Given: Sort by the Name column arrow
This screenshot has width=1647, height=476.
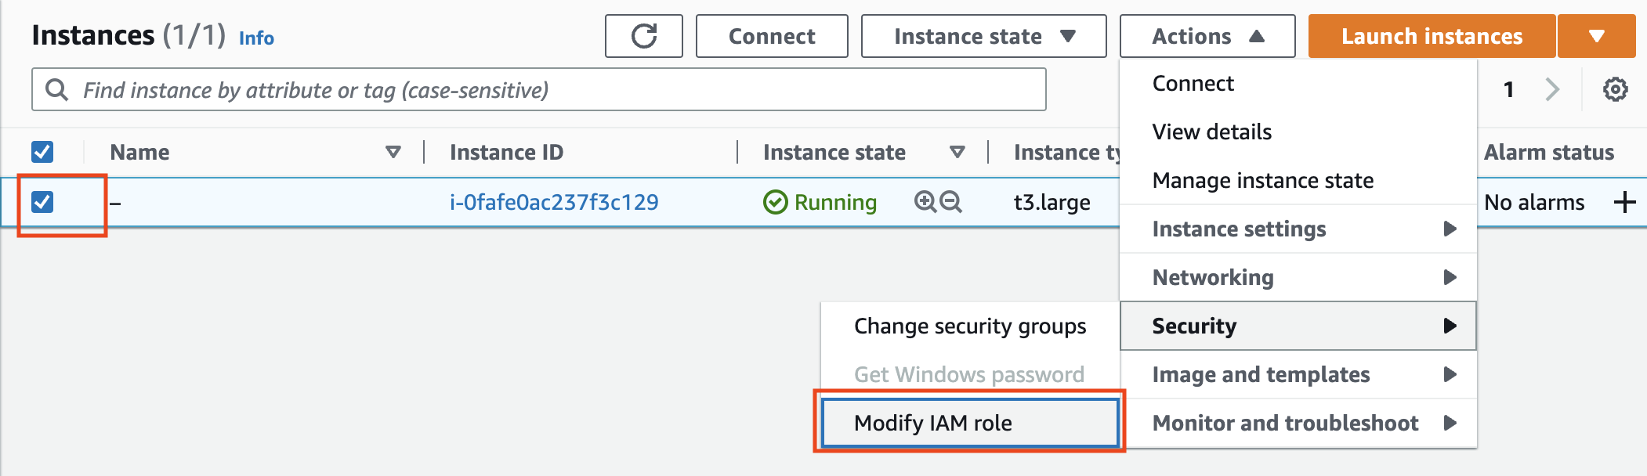Looking at the screenshot, I should pyautogui.click(x=393, y=152).
